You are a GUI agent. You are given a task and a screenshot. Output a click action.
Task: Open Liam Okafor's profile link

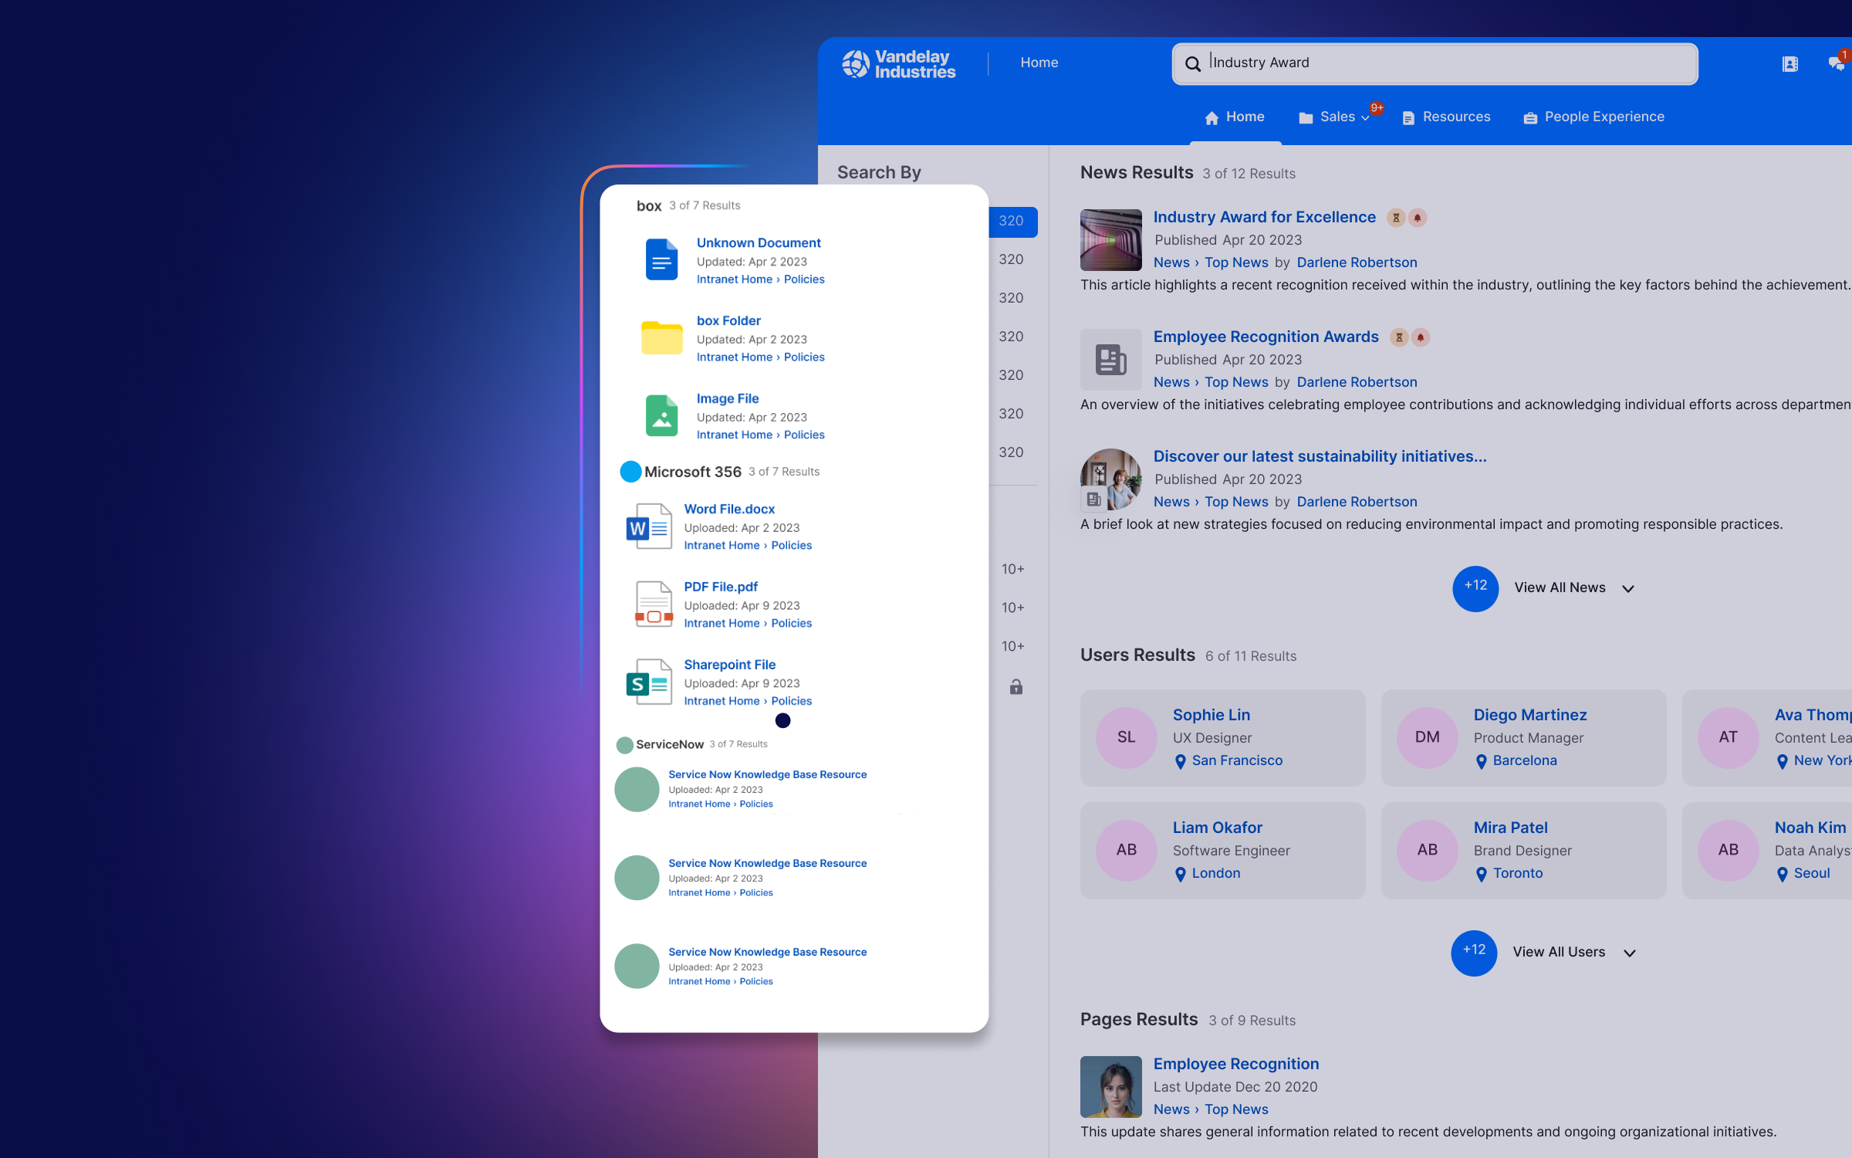click(1217, 828)
